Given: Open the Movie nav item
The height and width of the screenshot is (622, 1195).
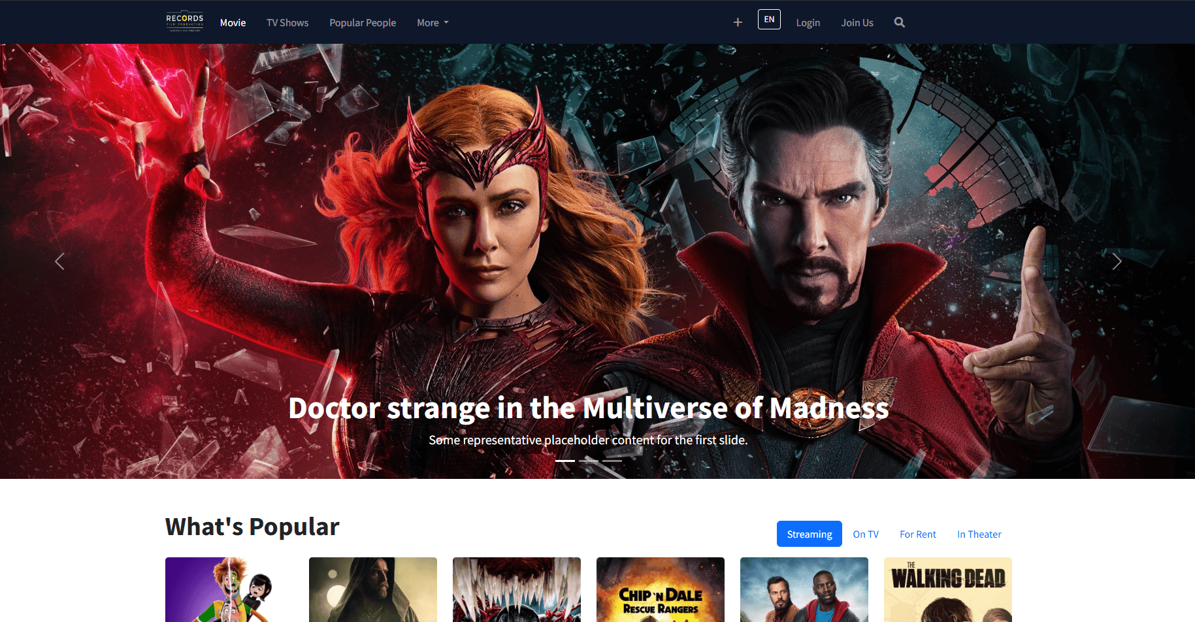Looking at the screenshot, I should (233, 23).
